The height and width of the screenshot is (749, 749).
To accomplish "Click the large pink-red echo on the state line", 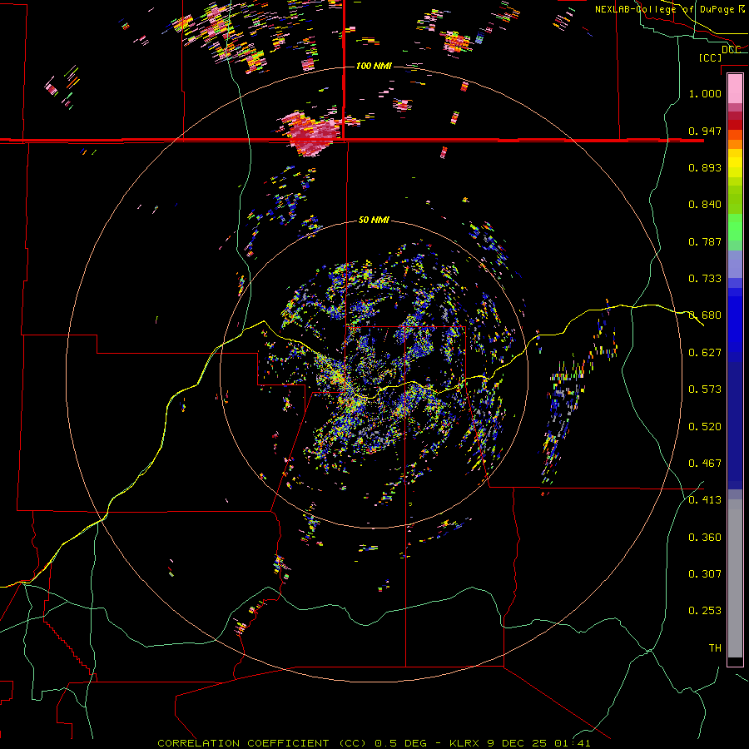I will click(x=311, y=133).
